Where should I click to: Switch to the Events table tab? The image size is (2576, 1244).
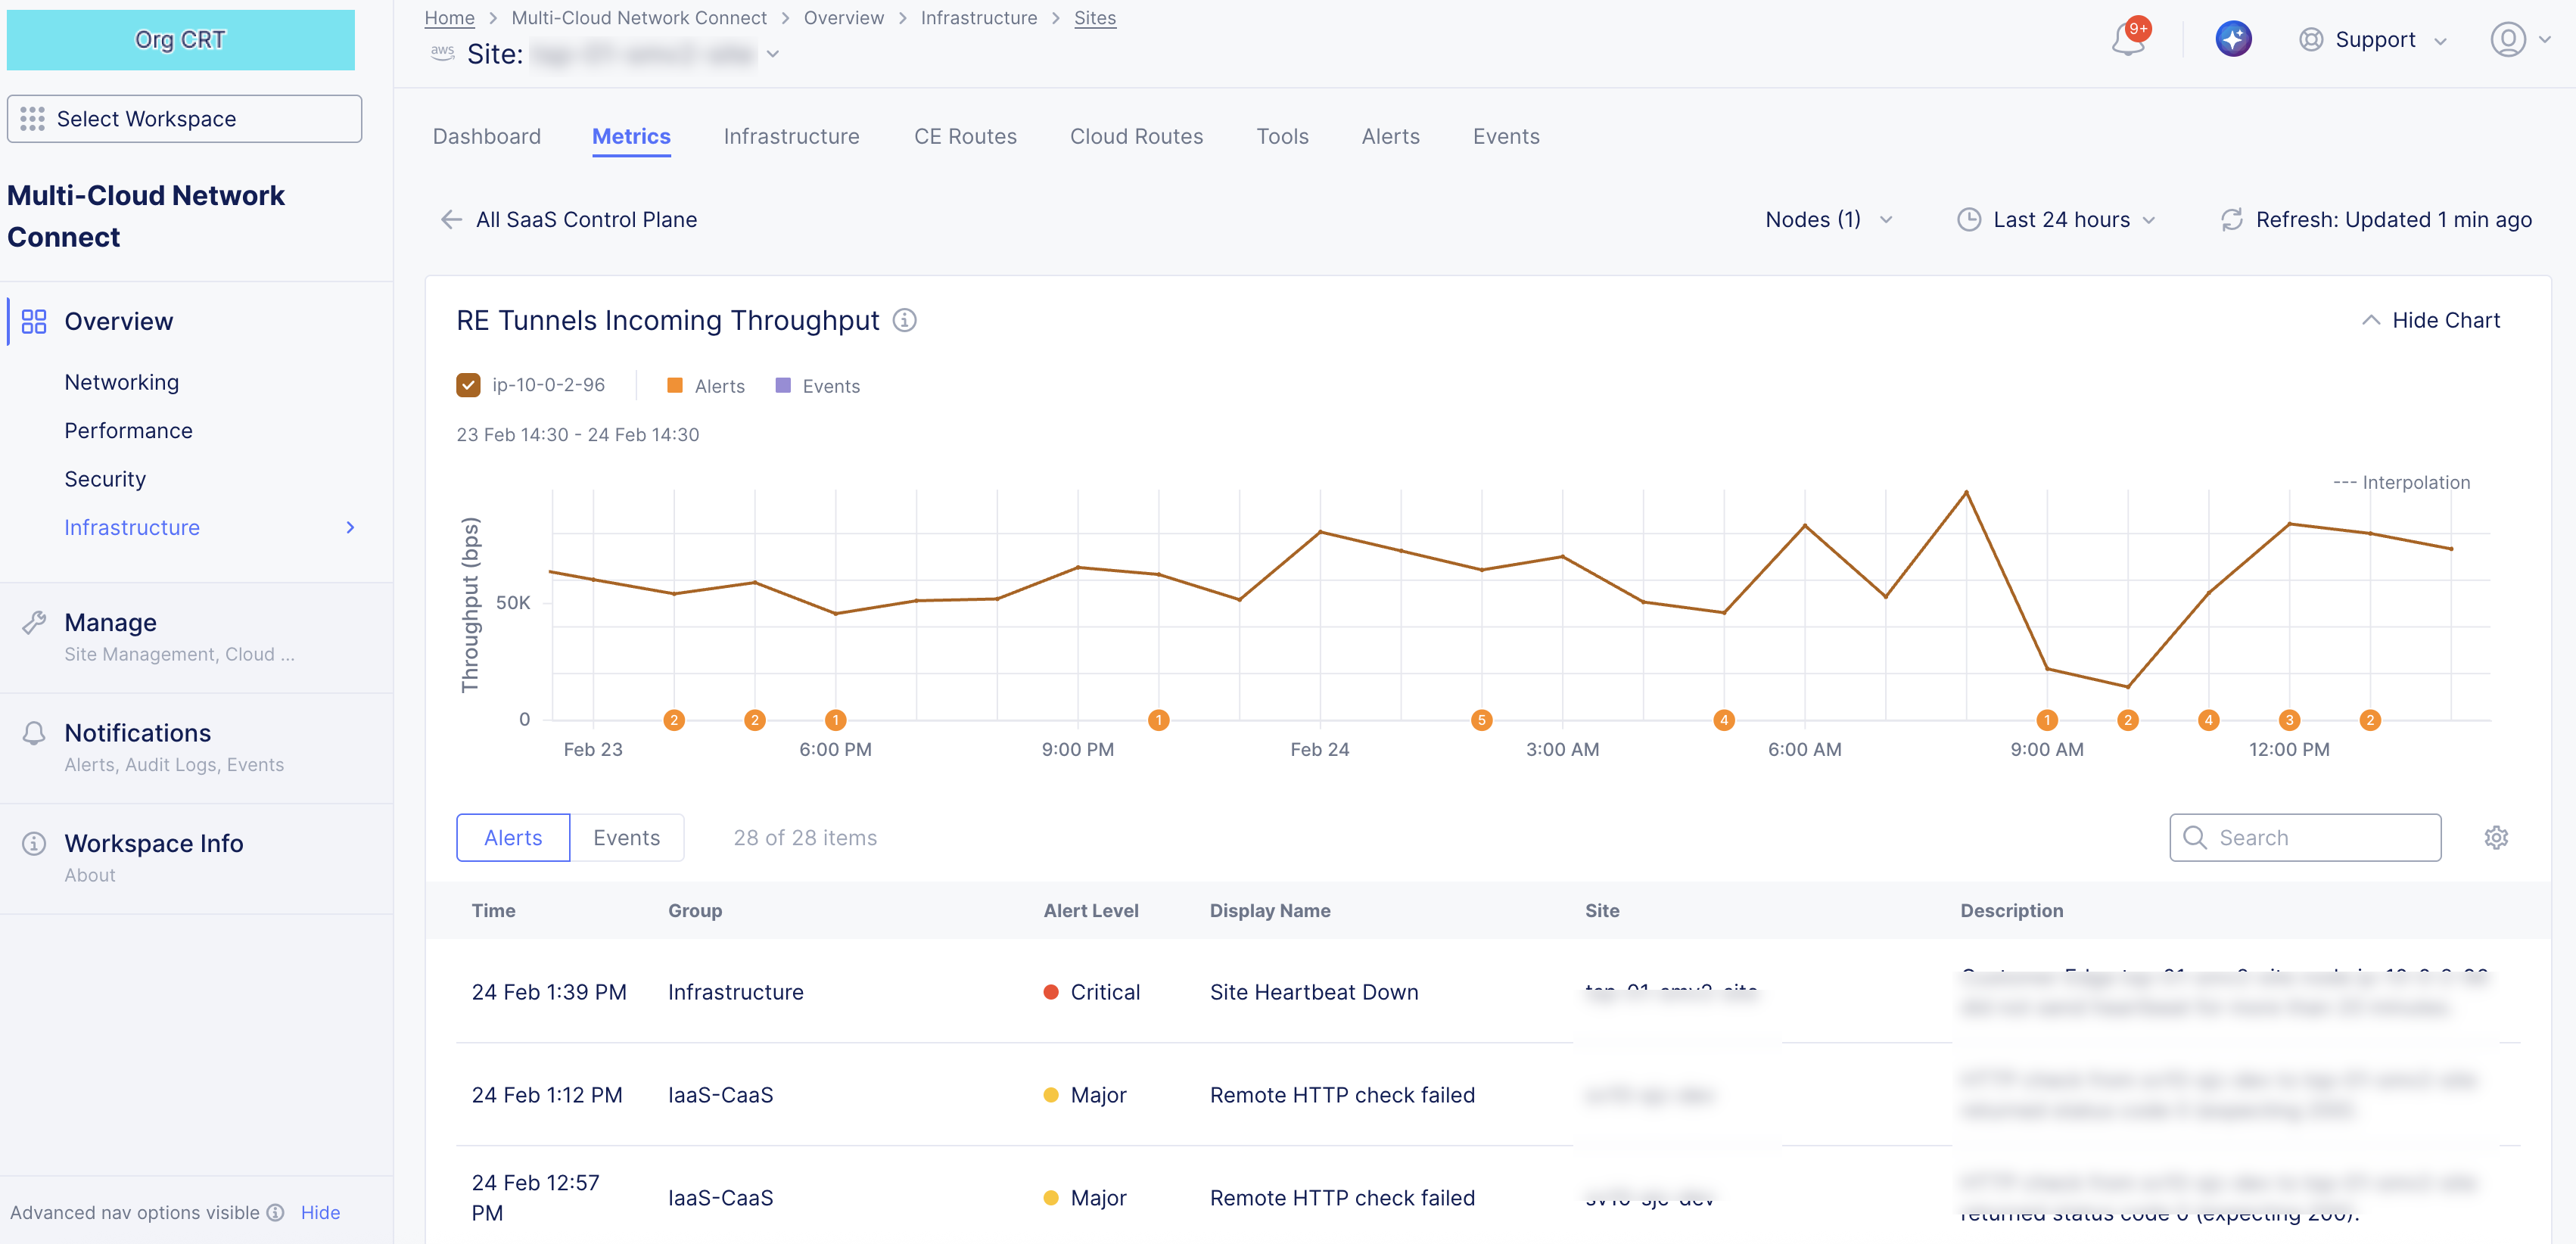626,838
